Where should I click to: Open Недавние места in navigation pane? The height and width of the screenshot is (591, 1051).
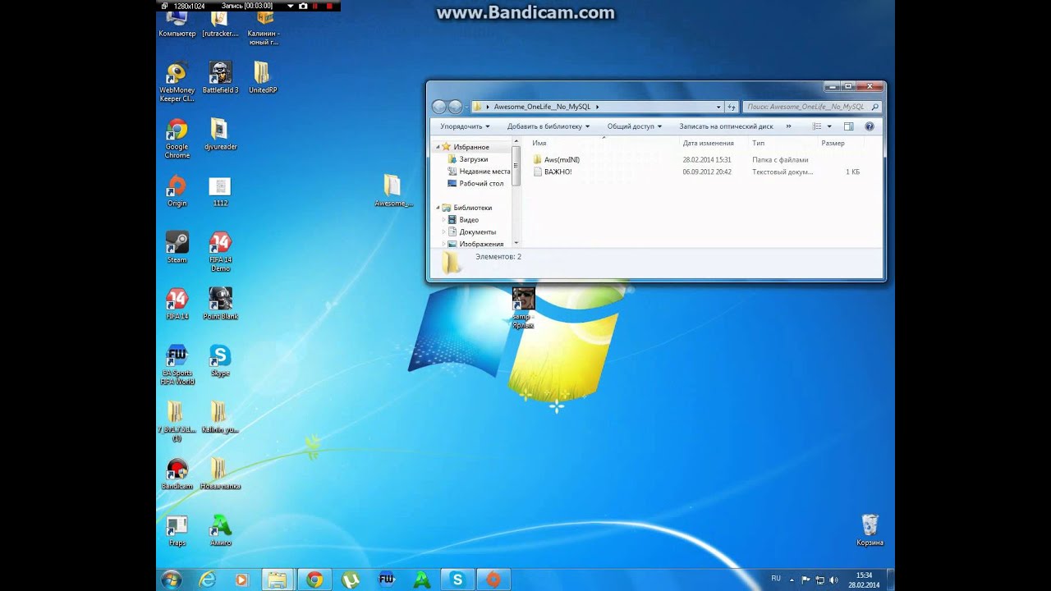point(484,172)
